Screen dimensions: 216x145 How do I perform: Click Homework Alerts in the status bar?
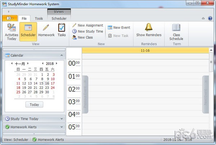coord(48,140)
